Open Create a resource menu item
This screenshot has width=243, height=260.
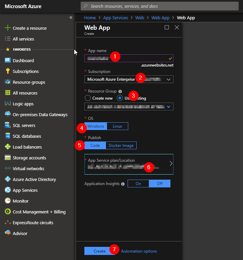tap(30, 28)
